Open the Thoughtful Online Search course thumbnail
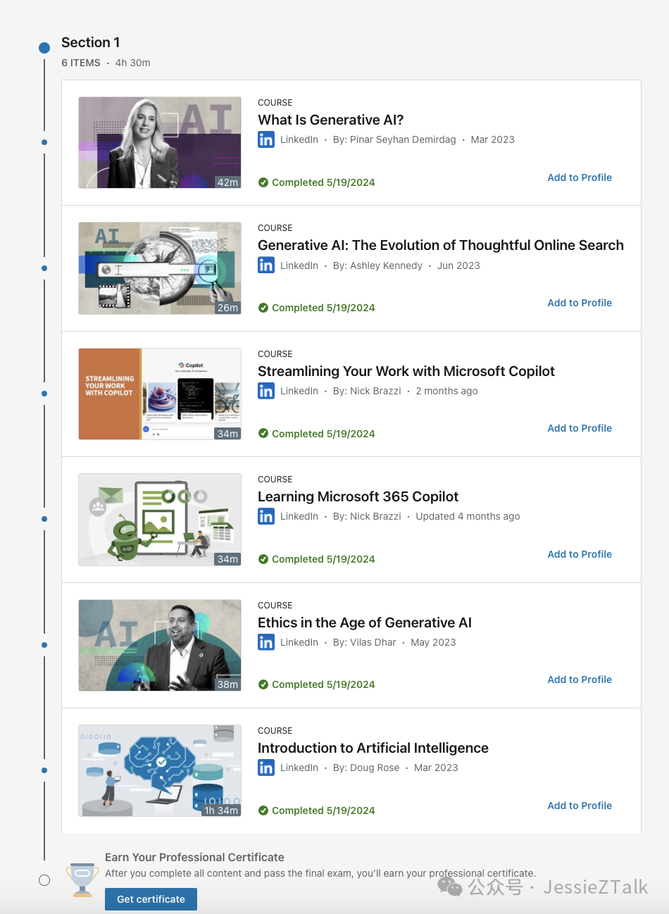 pos(160,268)
